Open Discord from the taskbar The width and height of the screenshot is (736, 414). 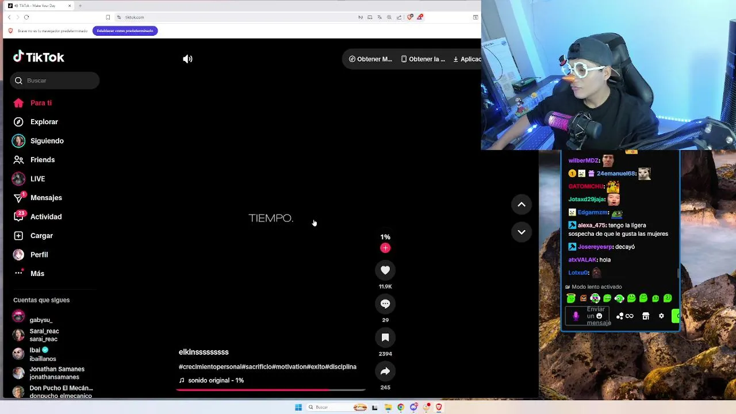[413, 407]
